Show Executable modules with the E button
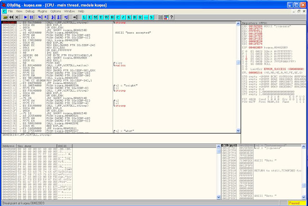 (90, 17)
